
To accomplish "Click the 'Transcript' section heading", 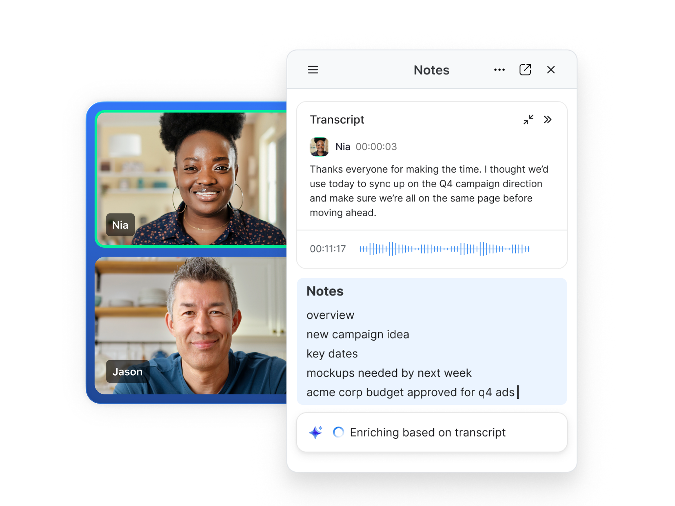I will coord(337,120).
